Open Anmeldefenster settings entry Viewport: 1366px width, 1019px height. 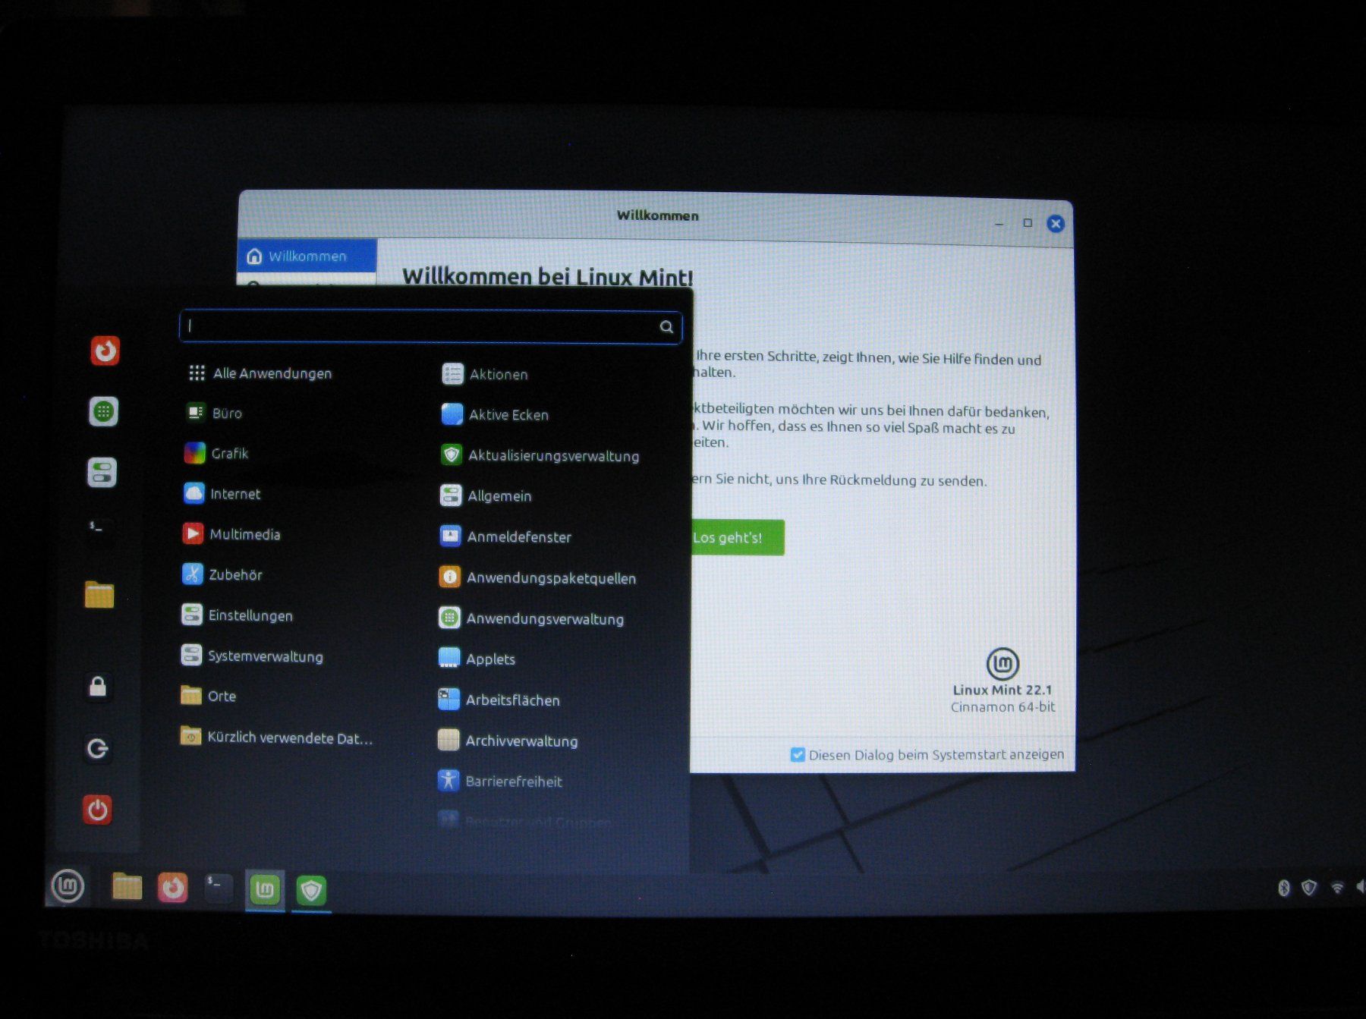(x=505, y=537)
